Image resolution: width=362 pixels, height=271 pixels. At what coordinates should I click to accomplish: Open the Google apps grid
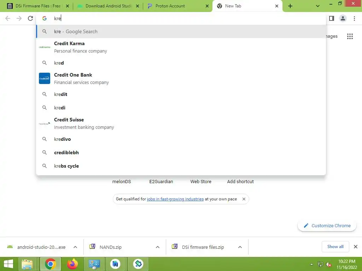tap(350, 36)
